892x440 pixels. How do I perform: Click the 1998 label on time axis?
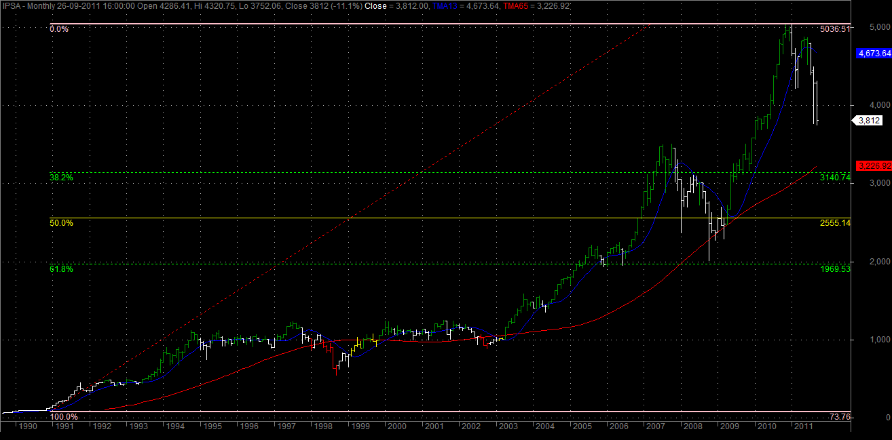pyautogui.click(x=322, y=427)
